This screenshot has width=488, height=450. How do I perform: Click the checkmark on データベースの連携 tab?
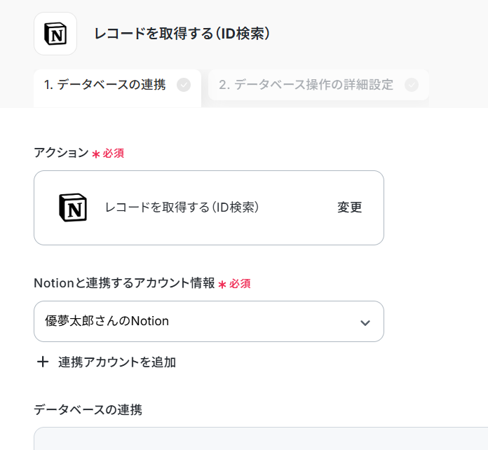pyautogui.click(x=184, y=85)
